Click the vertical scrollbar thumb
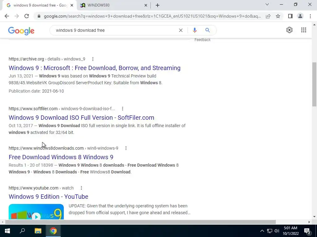Image resolution: width=317 pixels, height=237 pixels. click(x=315, y=84)
